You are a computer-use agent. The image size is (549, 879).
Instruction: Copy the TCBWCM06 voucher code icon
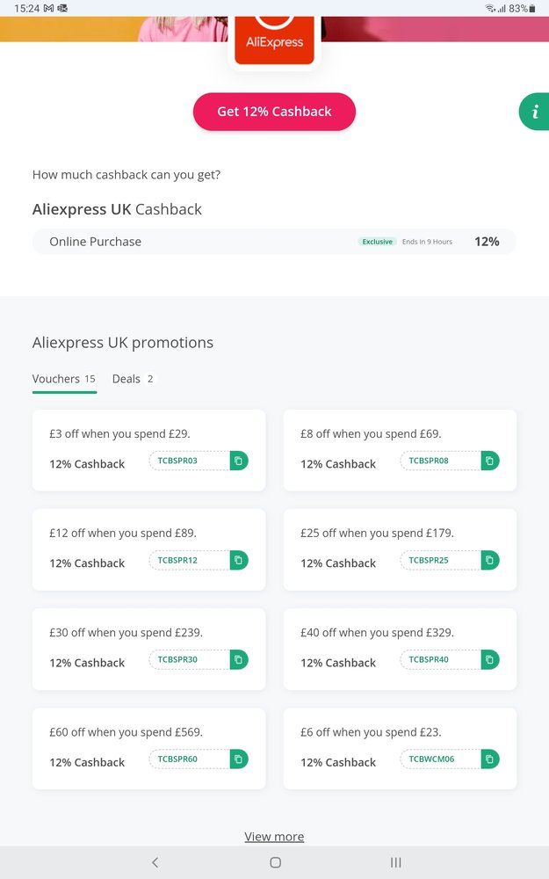pyautogui.click(x=490, y=759)
